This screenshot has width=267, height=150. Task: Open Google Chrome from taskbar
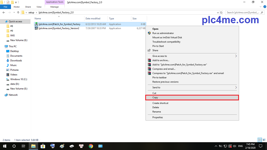coord(91,146)
